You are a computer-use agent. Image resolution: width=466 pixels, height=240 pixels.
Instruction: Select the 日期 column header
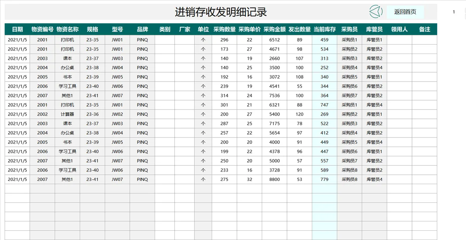point(17,29)
